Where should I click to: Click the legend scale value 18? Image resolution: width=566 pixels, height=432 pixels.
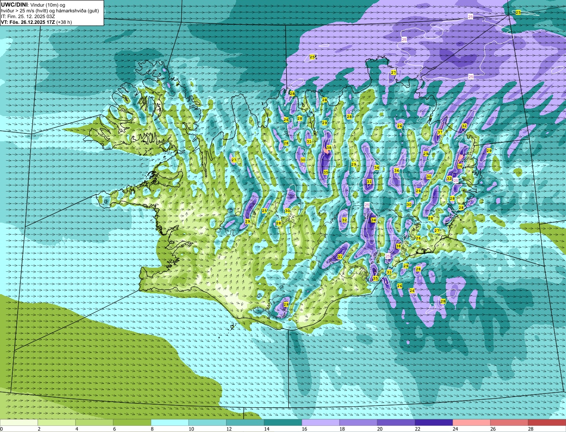[342, 429]
